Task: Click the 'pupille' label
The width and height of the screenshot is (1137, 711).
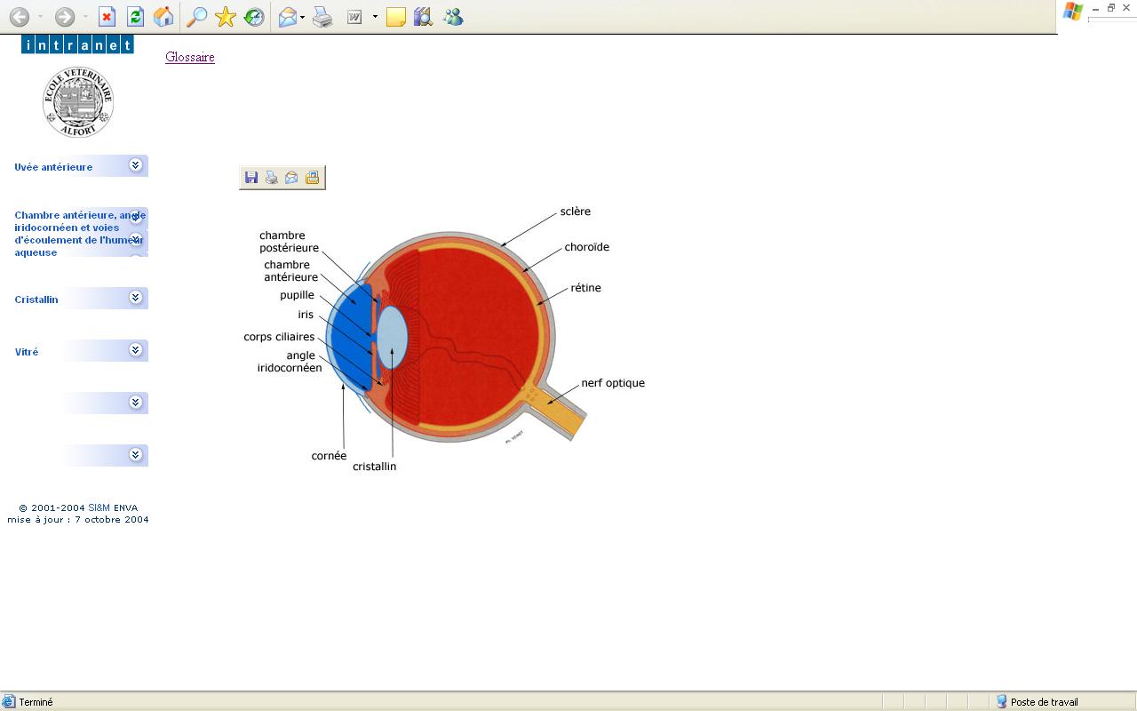Action: [x=298, y=295]
